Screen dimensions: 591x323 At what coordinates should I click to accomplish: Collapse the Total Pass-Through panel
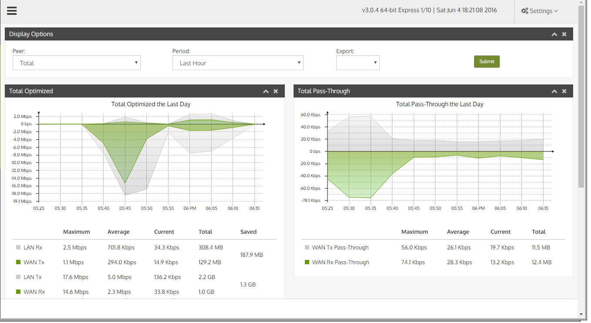[x=554, y=91]
